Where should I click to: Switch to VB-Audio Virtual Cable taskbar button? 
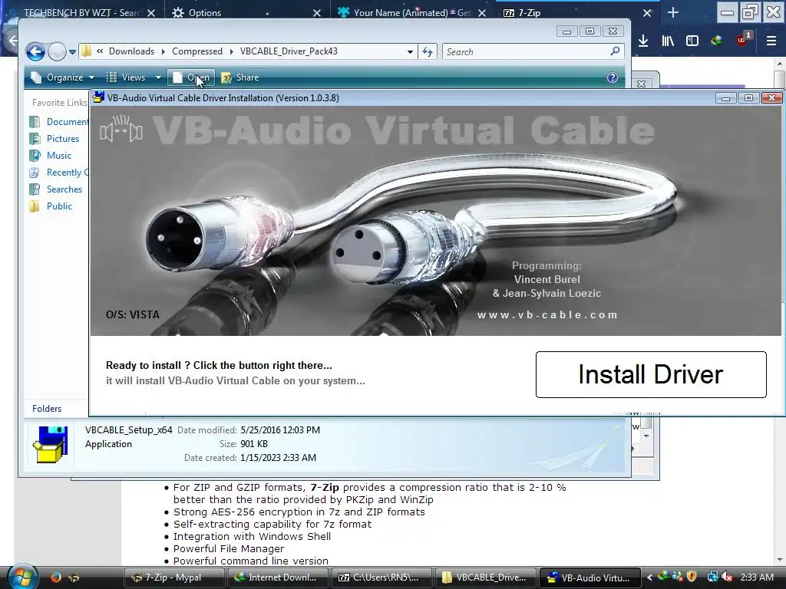tap(590, 577)
